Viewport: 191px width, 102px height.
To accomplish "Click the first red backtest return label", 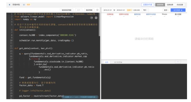I will pos(110,14).
